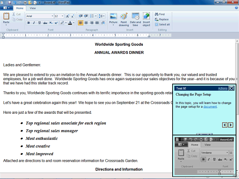Screen dimensions: 239x179
Task: Switch to the View ribbon tab
Action: pyautogui.click(x=32, y=8)
